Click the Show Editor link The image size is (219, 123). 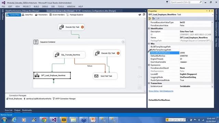coord(154,91)
